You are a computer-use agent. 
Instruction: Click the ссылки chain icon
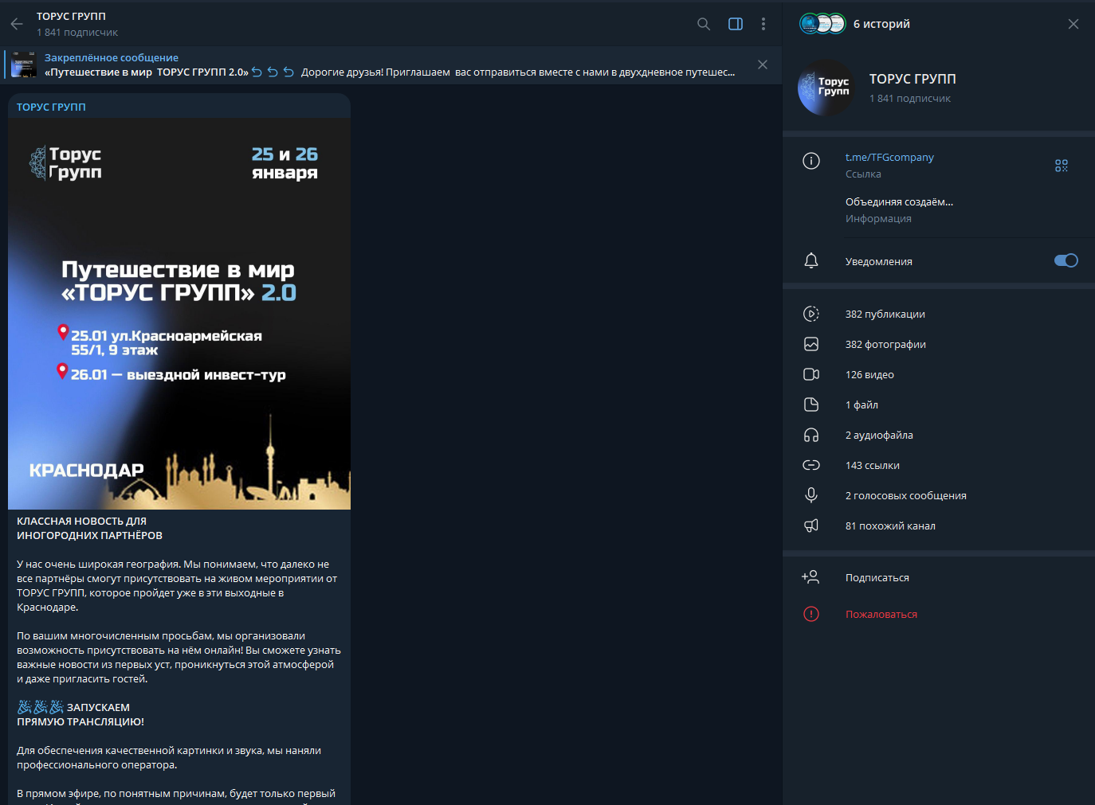click(811, 465)
